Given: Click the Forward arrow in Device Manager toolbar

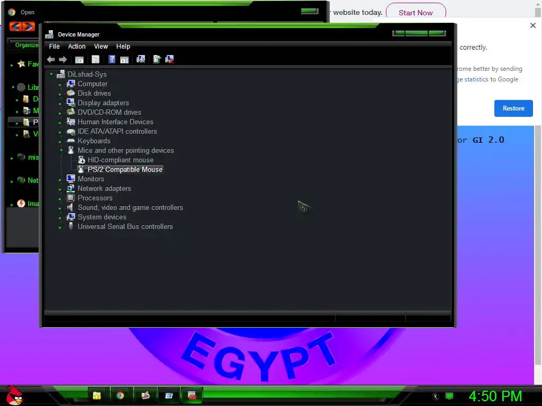Looking at the screenshot, I should [63, 59].
